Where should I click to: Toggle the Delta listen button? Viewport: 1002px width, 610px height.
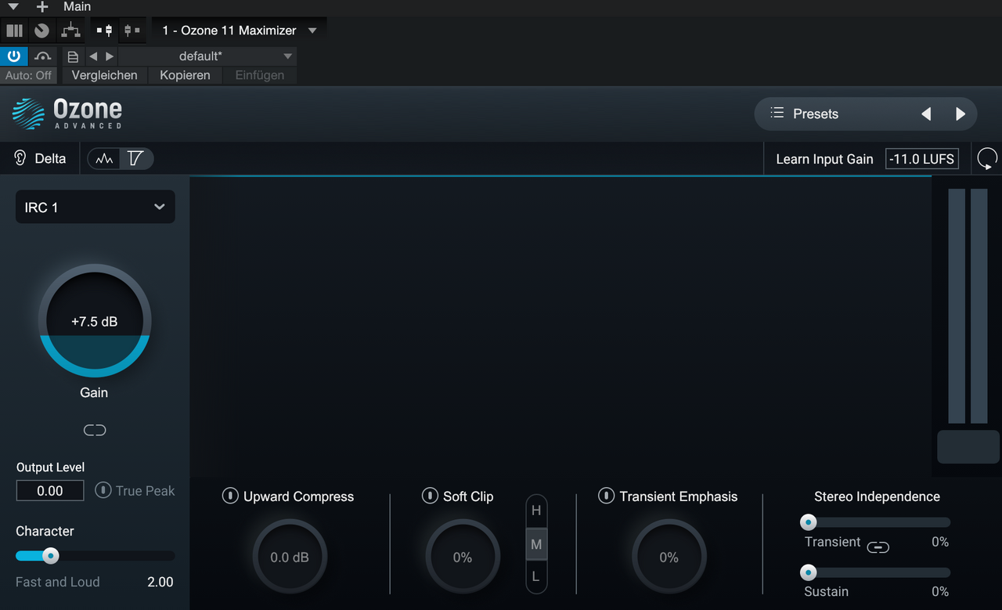[x=41, y=158]
